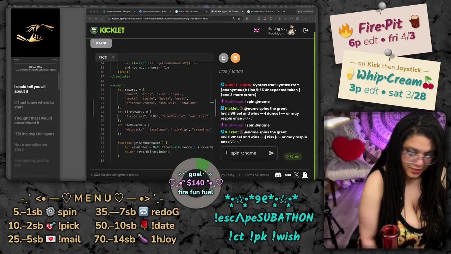Viewport: 451px width, 254px height.
Task: Open the Apple menu
Action: point(9,6)
